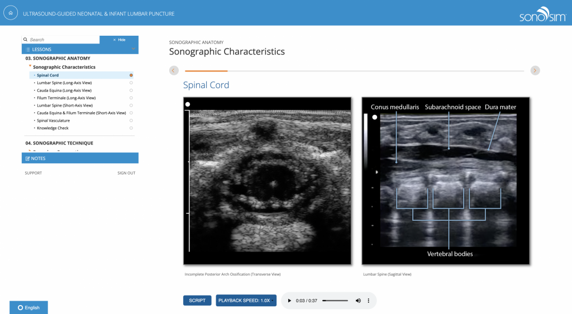Viewport: 572px width, 314px height.
Task: Click the Sign Out link
Action: 126,173
